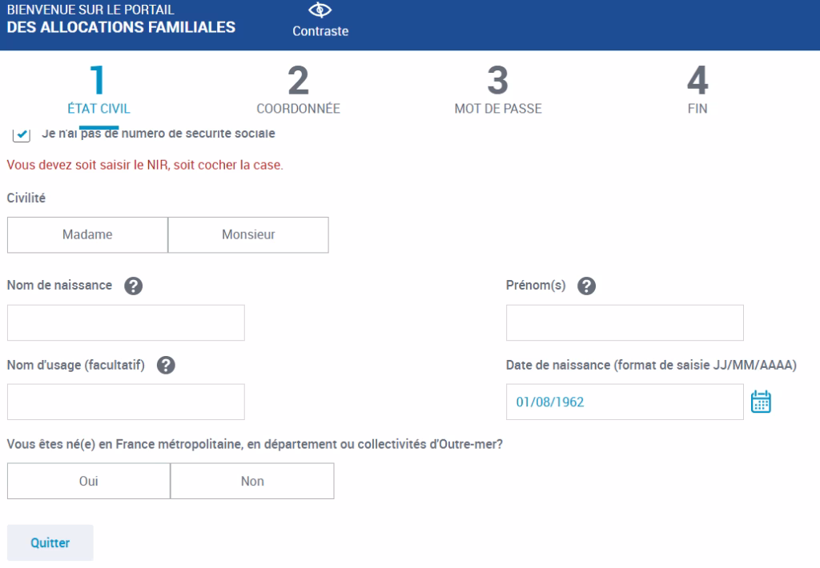The width and height of the screenshot is (820, 568).
Task: Go to step 4 Fin
Action: coord(697,90)
